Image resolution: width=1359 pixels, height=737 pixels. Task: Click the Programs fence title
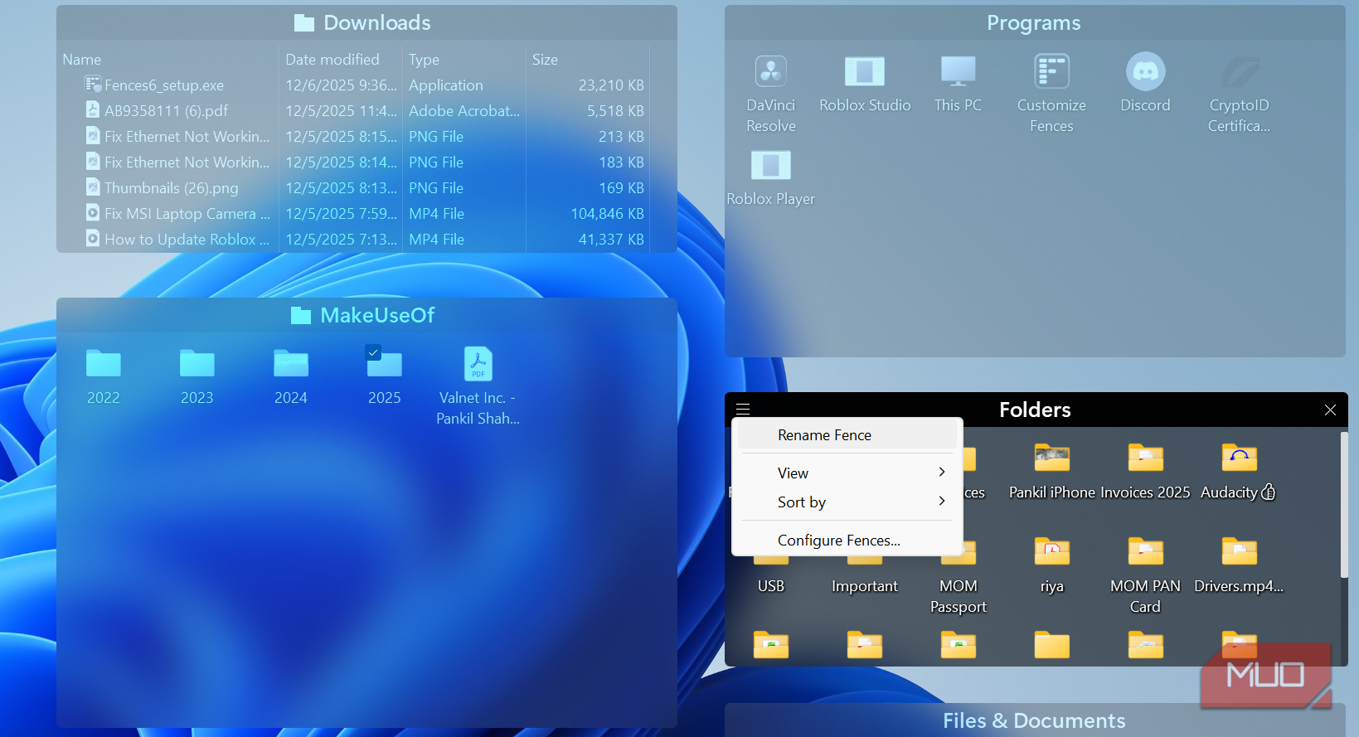[1033, 22]
